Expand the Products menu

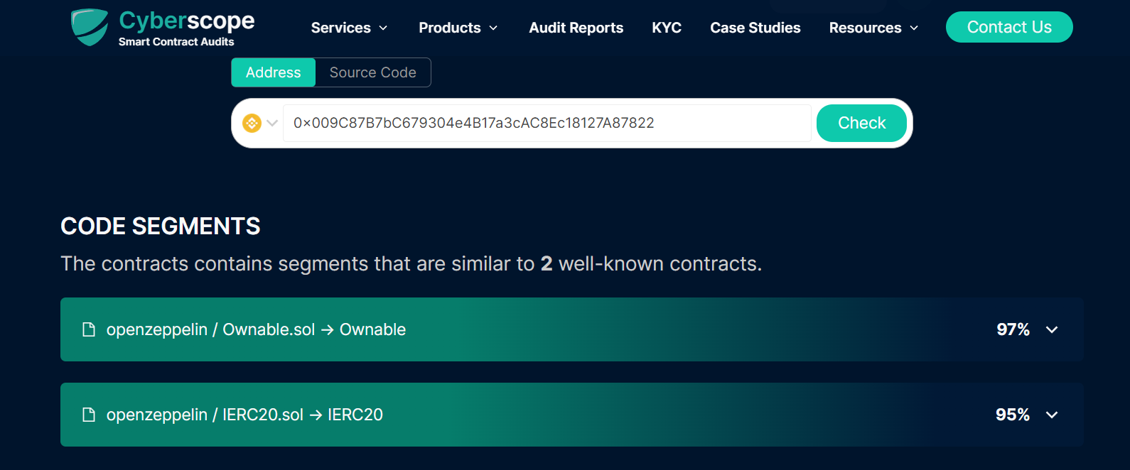[x=458, y=28]
